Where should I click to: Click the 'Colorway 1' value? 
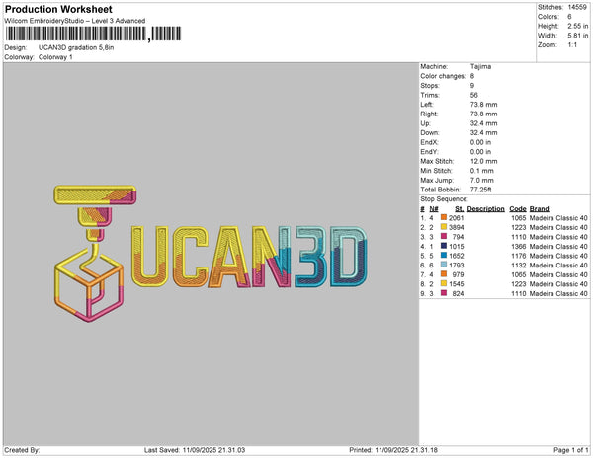[x=55, y=57]
